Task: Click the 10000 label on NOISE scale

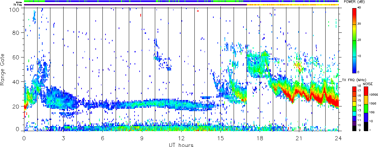Action: [374, 95]
